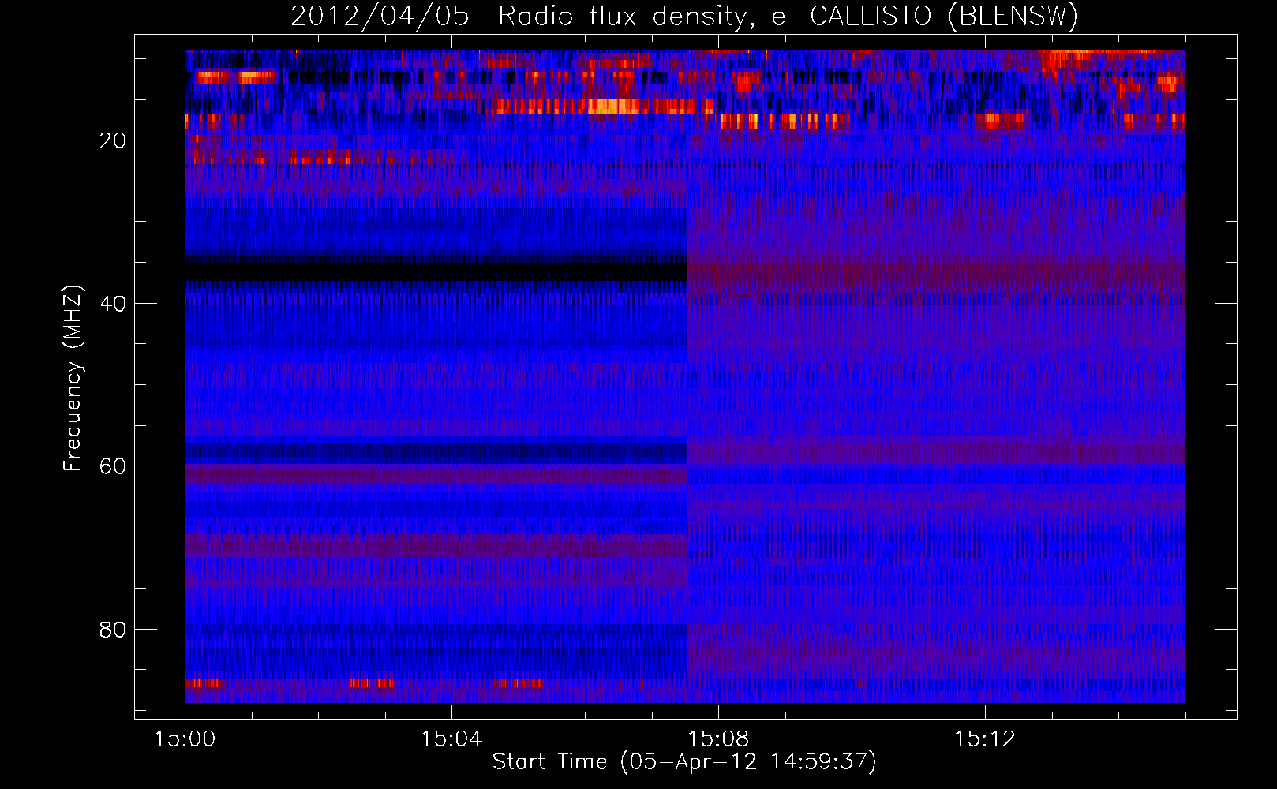Click the plot title '2012/04/05 Radio flux density'

[519, 16]
